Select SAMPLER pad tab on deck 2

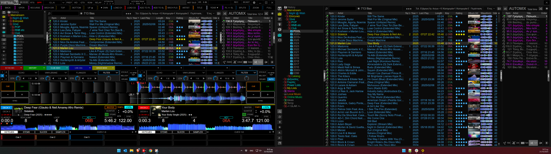(198, 132)
